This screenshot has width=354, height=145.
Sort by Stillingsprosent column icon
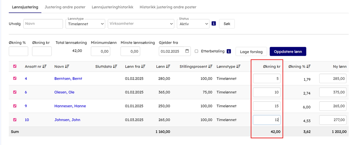(x=210, y=67)
